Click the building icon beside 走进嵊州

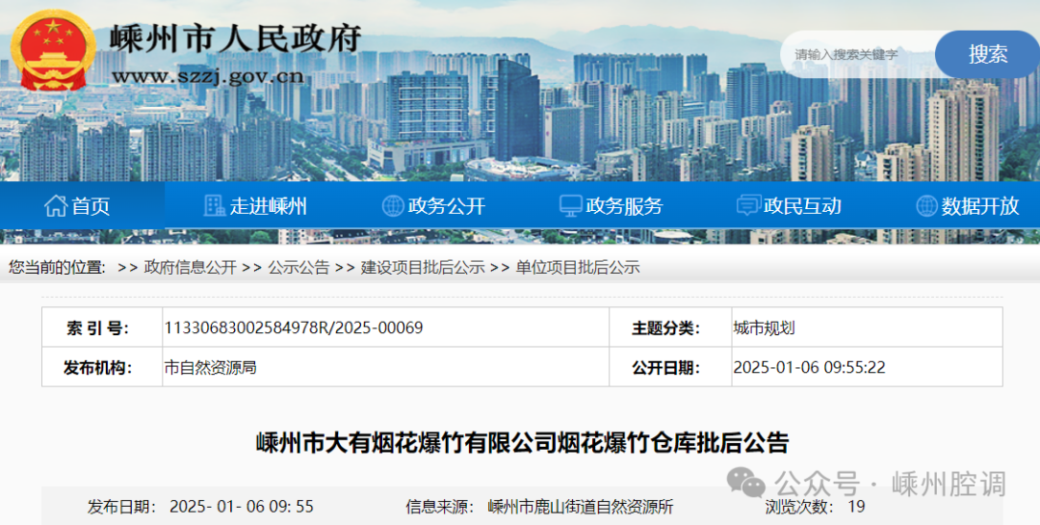point(214,205)
